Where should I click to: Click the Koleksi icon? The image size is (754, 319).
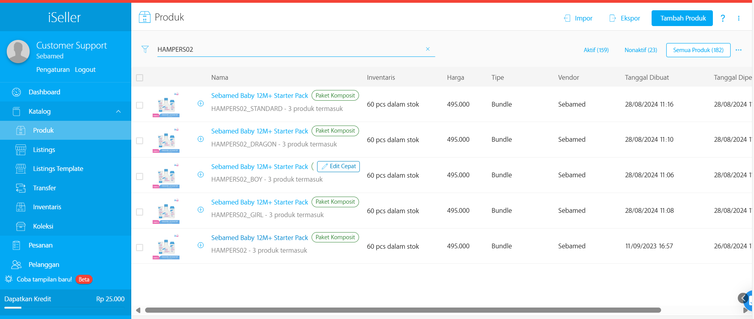click(21, 226)
